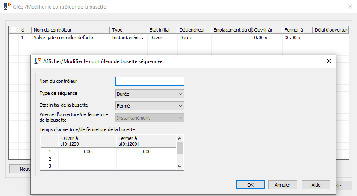Click the icon in the Afficher/Modifier title bar
The image size is (357, 196).
(37, 61)
